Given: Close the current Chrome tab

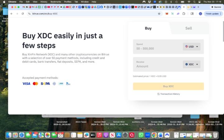Looking at the screenshot, I should click(184, 7).
